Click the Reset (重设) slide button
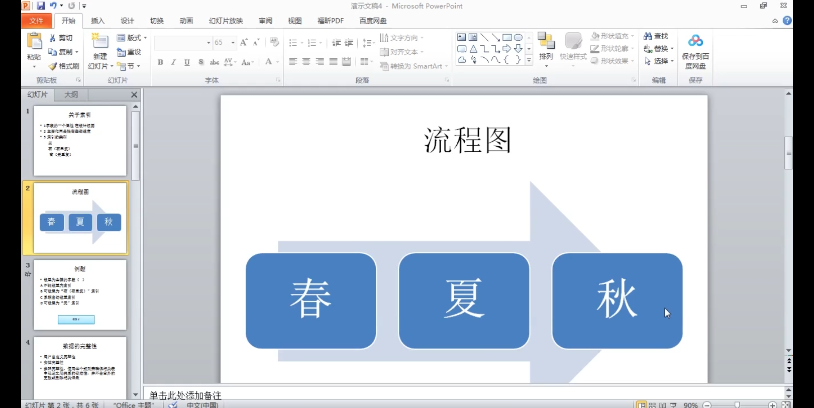This screenshot has height=408, width=814. (x=129, y=52)
